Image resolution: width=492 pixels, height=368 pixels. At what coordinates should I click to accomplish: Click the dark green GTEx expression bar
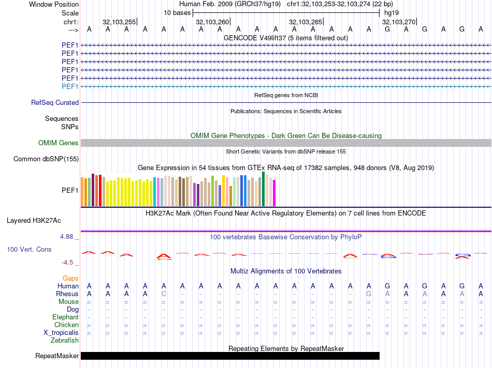coord(264,189)
